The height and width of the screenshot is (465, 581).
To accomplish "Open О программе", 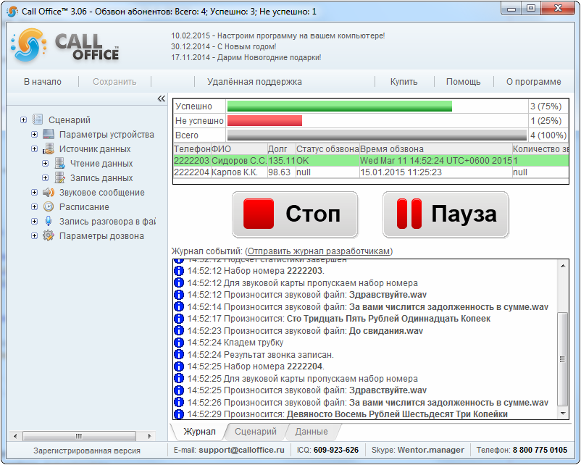I will pyautogui.click(x=534, y=82).
